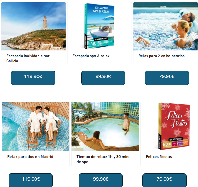Open the Galicia lighthouse photo
The width and height of the screenshot is (198, 187).
point(33,26)
